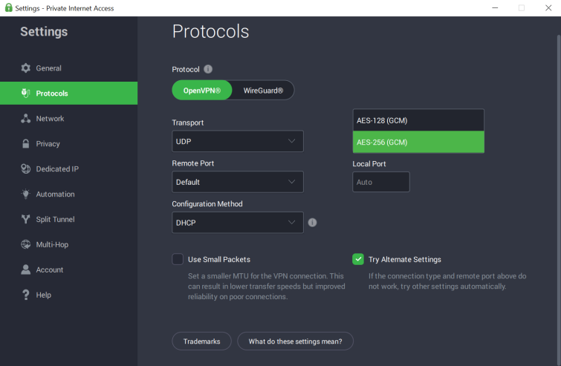Open Help page in sidebar

click(68, 295)
